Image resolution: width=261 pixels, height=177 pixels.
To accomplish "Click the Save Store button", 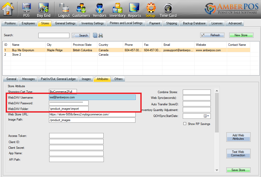I will click(238, 170).
